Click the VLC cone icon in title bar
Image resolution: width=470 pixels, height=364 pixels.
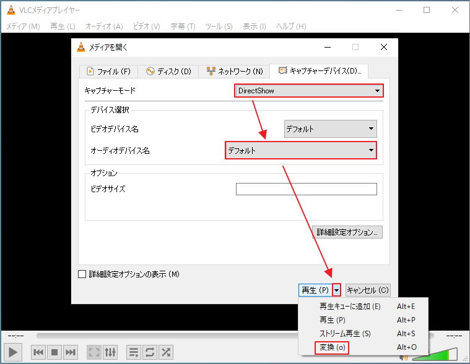pyautogui.click(x=11, y=10)
